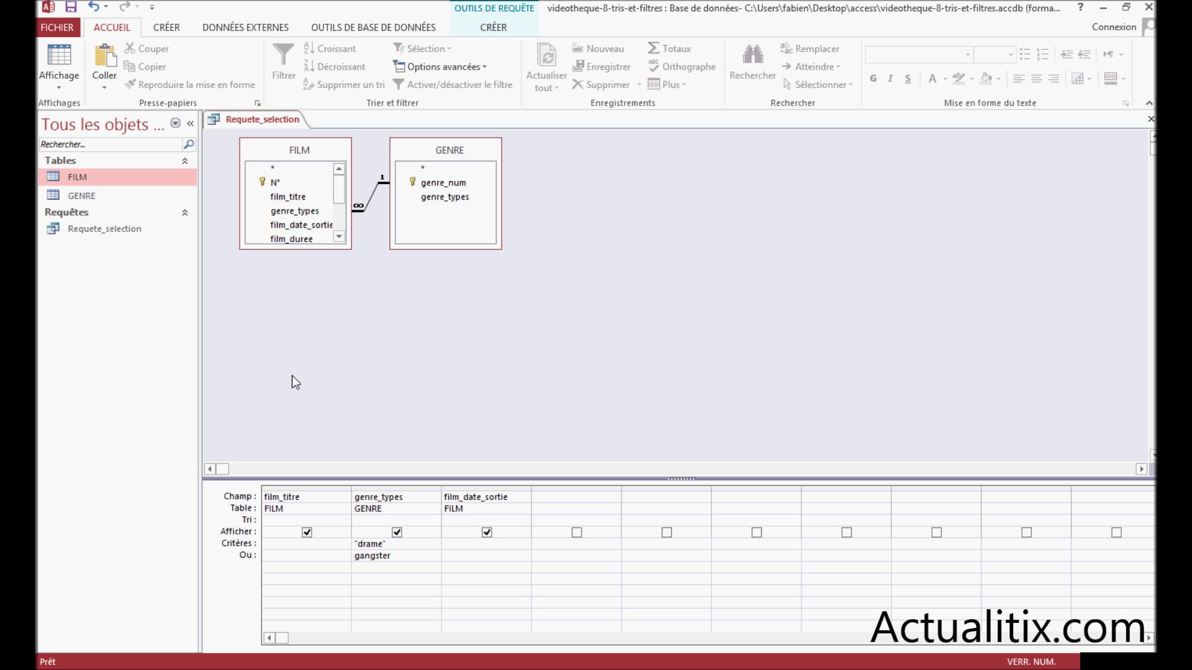The height and width of the screenshot is (670, 1192).
Task: Switch to OUTILS DE BASE DE DONNÉES tab
Action: (x=373, y=27)
